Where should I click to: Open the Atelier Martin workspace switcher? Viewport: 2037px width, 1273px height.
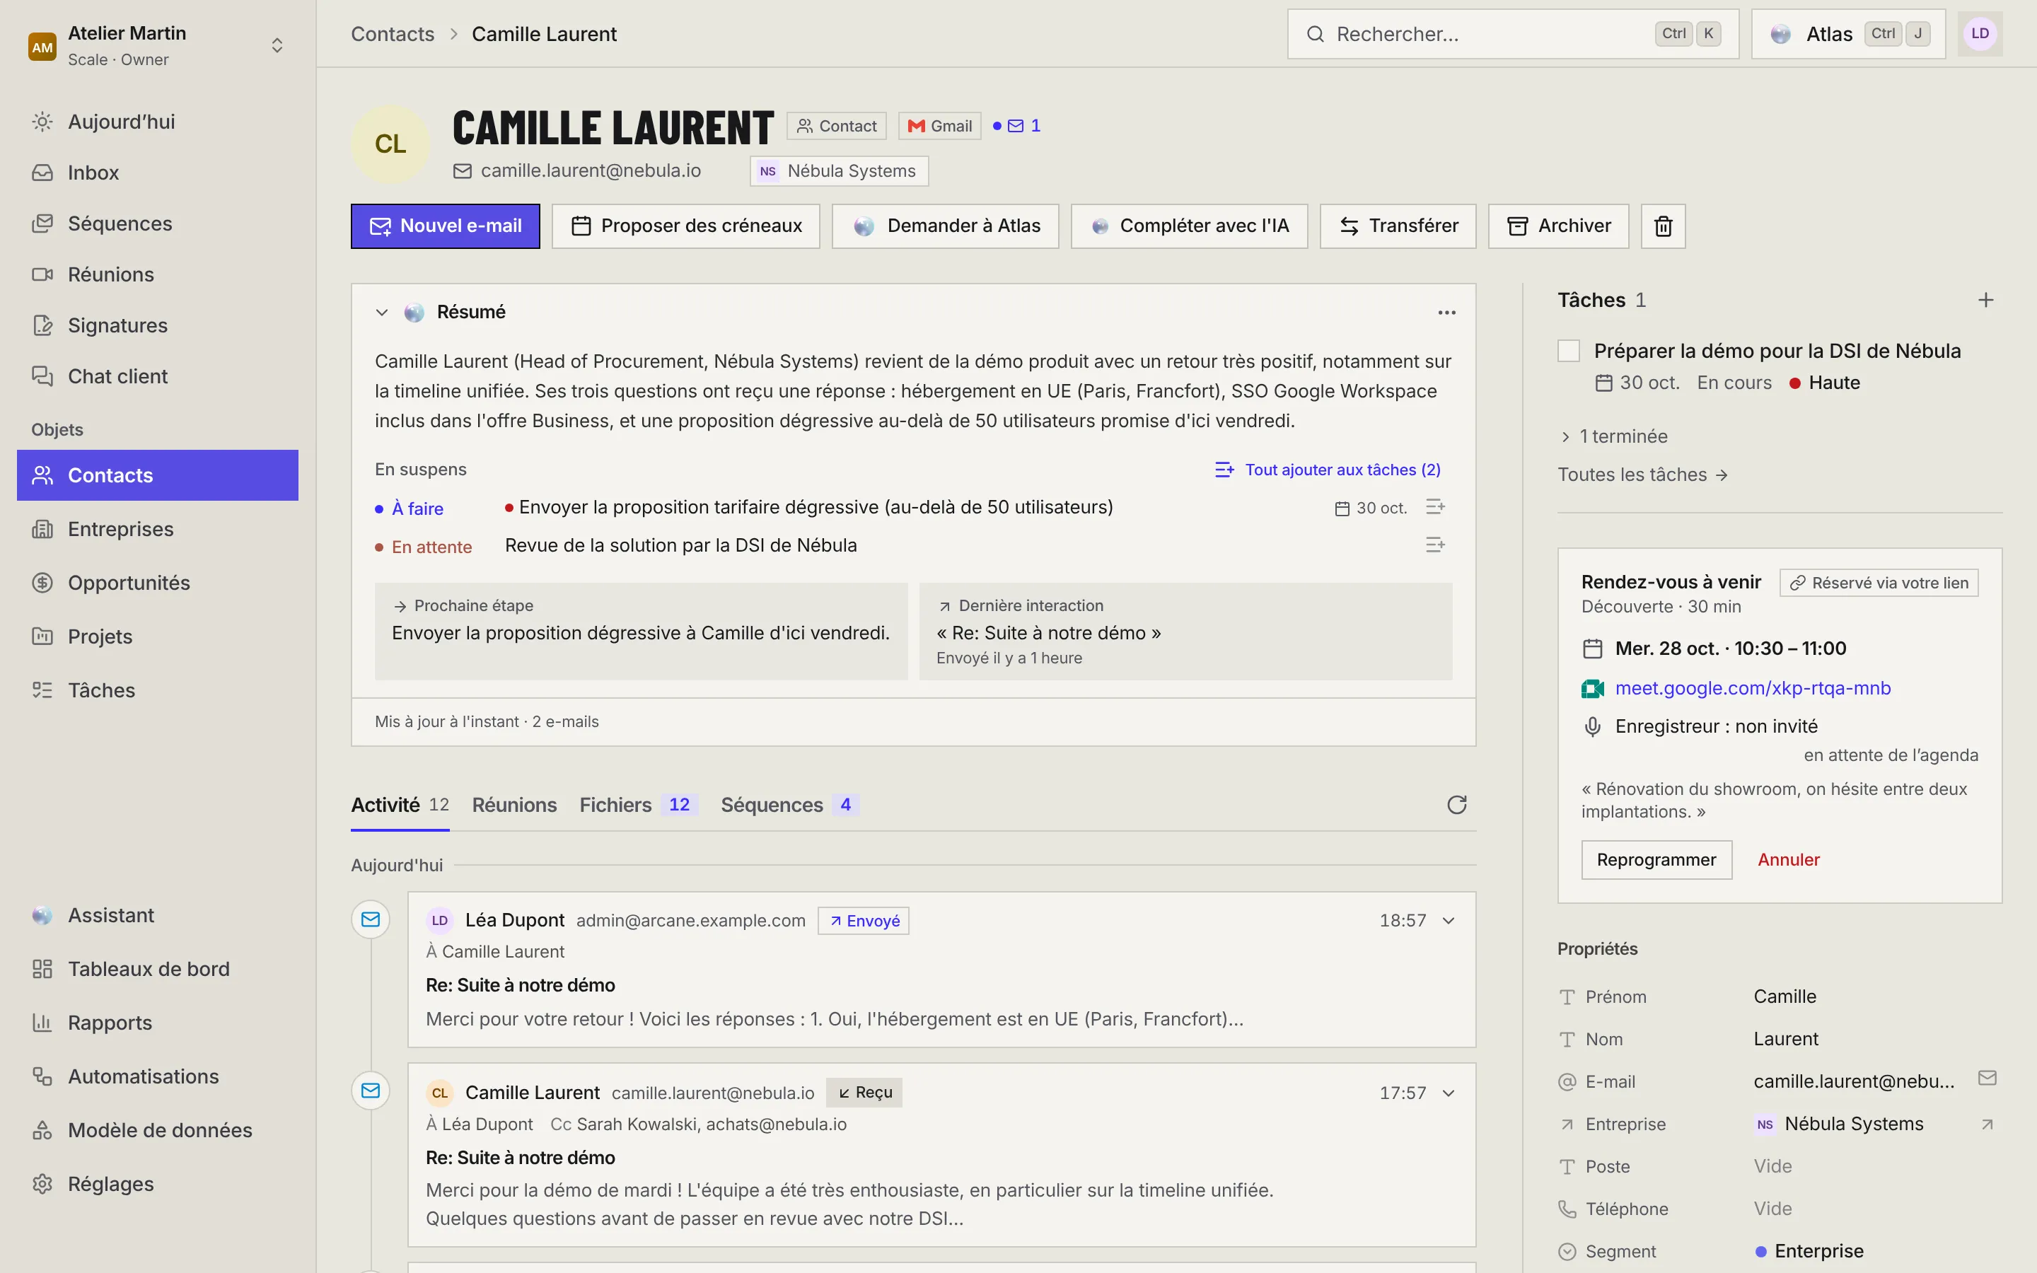(x=158, y=45)
